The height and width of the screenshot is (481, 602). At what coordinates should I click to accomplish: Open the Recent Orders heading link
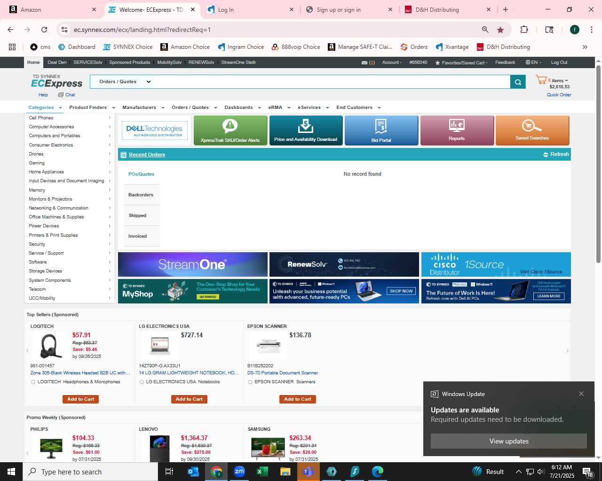click(x=147, y=155)
